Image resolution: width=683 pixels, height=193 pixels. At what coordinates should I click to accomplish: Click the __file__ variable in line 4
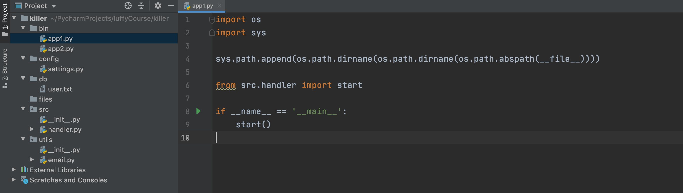click(559, 59)
